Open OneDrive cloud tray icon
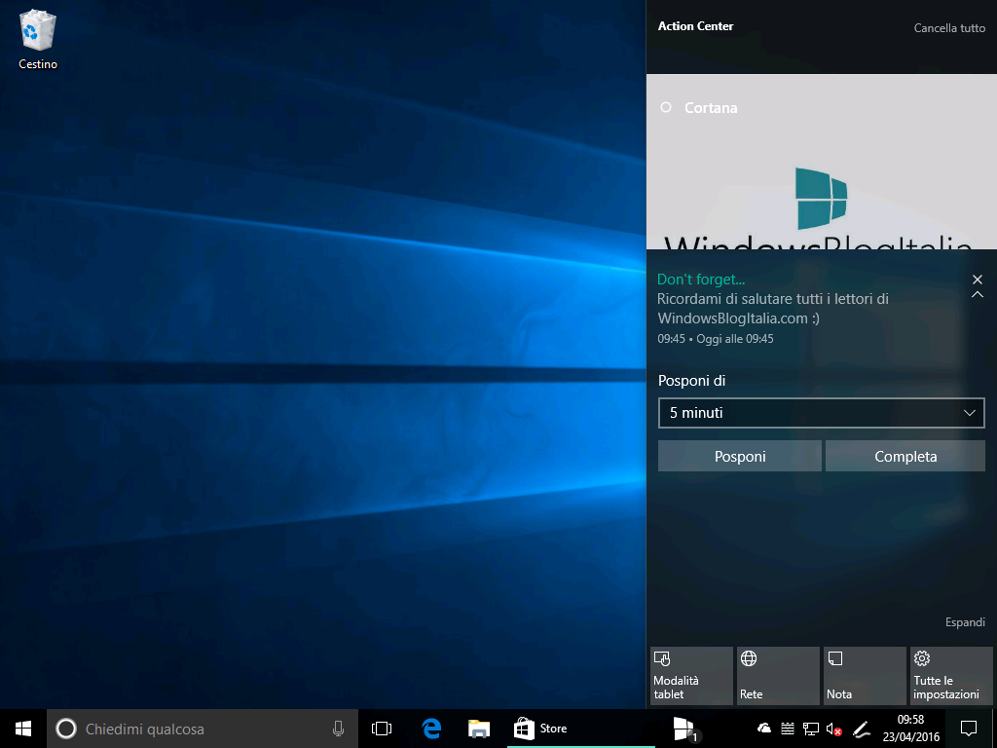997x748 pixels. [764, 729]
